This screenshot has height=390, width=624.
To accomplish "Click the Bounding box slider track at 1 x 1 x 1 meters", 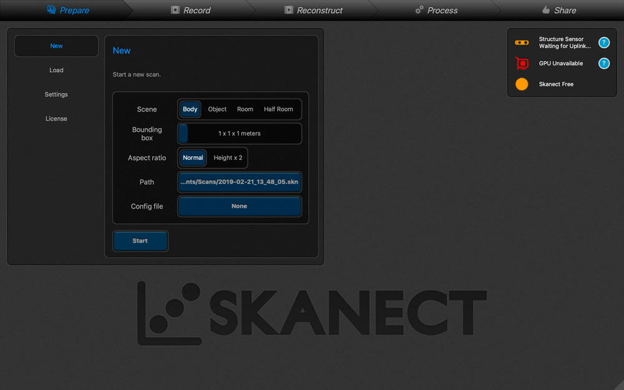I will coord(240,134).
